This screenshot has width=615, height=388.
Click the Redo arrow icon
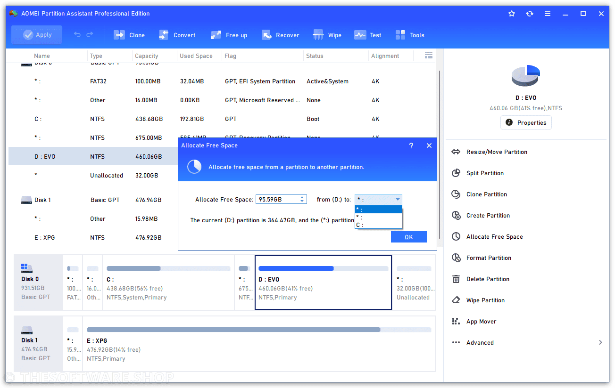point(90,35)
